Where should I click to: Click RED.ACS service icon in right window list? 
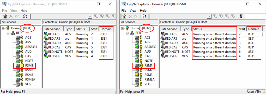(163, 34)
